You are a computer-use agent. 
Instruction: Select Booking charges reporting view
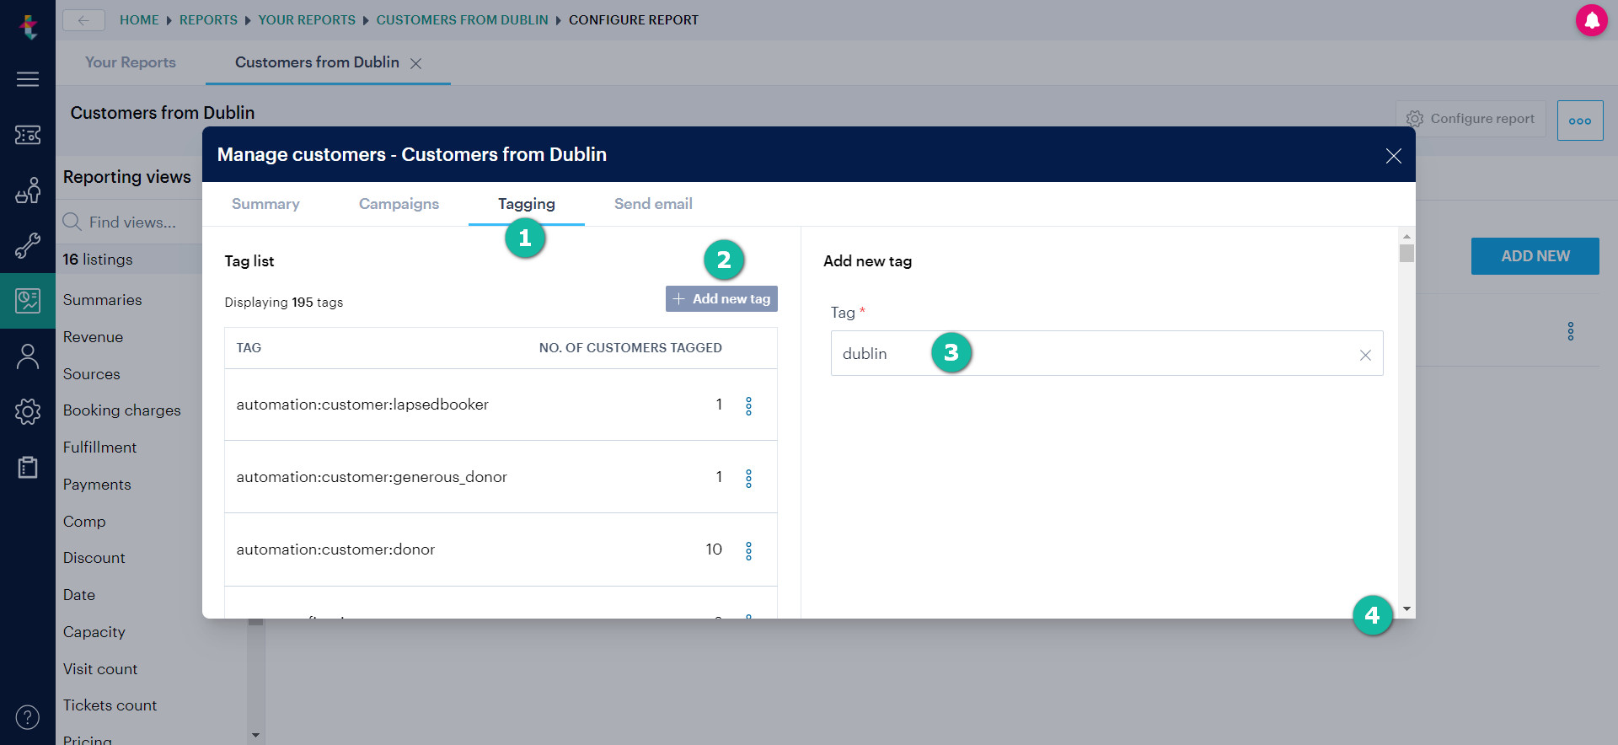pos(121,410)
